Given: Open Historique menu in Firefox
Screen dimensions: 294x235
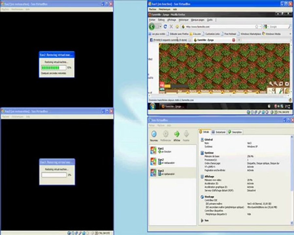Looking at the screenshot, I should pos(183,20).
